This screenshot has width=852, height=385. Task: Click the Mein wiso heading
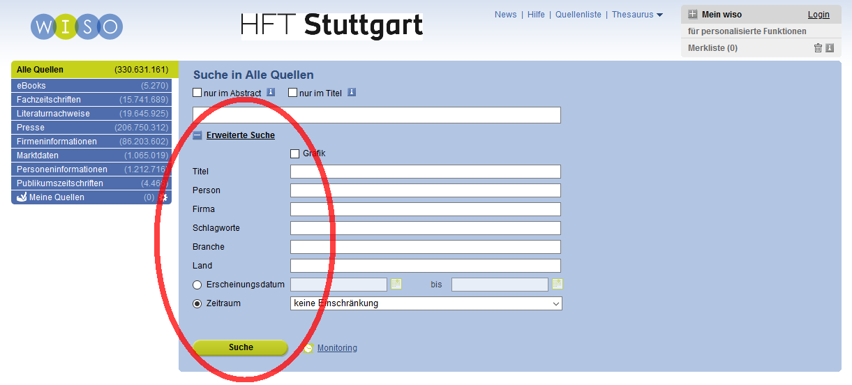(x=722, y=15)
